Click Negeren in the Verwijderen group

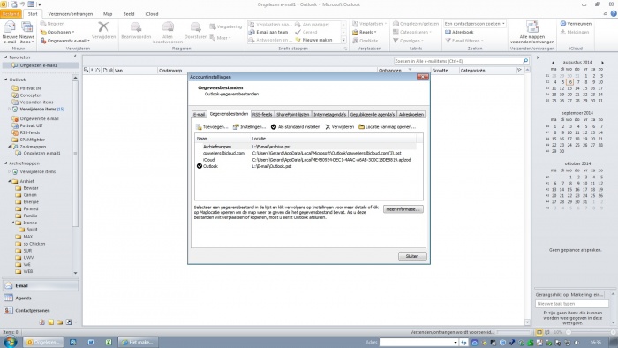point(52,24)
